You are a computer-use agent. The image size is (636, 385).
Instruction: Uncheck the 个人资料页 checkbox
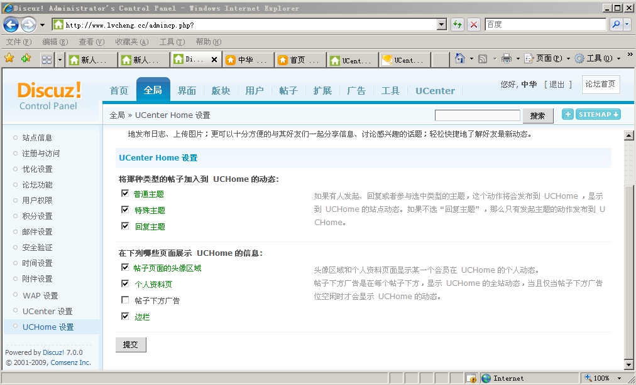125,283
